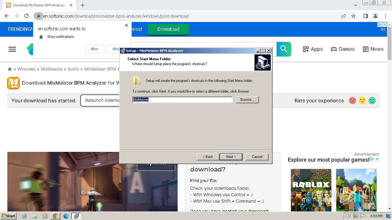Image resolution: width=392 pixels, height=220 pixels.
Task: Click the Next button in Setup wizard
Action: pos(231,157)
